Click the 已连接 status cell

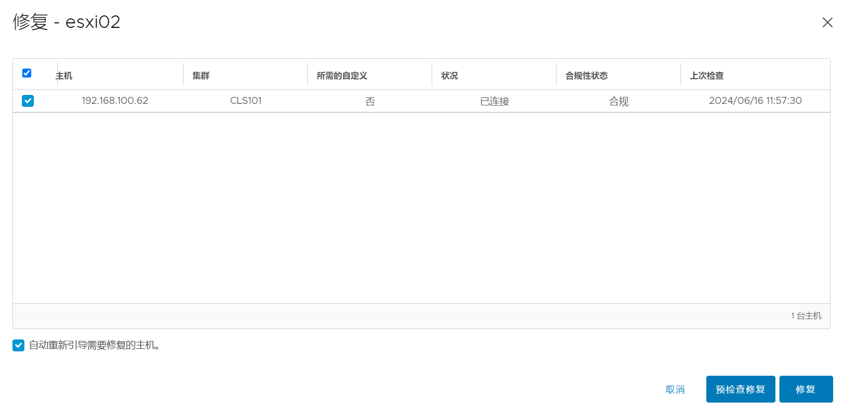494,101
